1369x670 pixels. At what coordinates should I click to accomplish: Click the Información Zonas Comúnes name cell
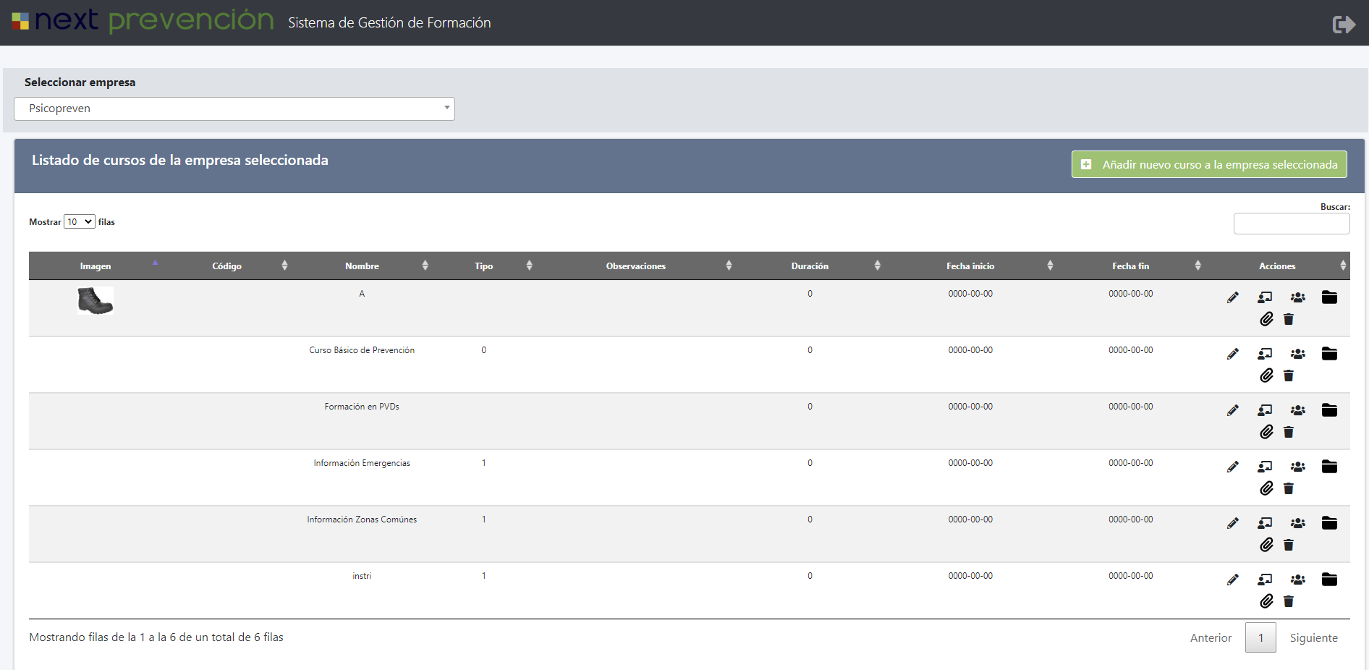pyautogui.click(x=362, y=520)
